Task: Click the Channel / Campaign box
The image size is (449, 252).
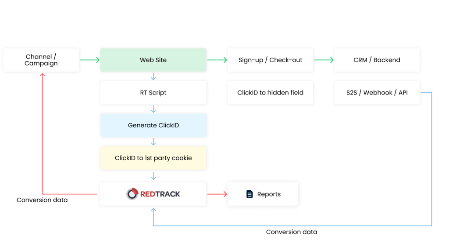Action: click(x=41, y=60)
